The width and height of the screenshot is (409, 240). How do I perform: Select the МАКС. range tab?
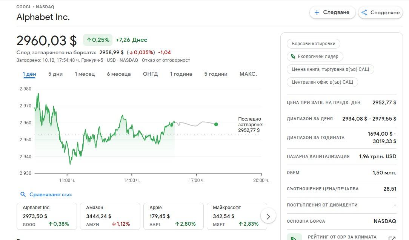(248, 74)
